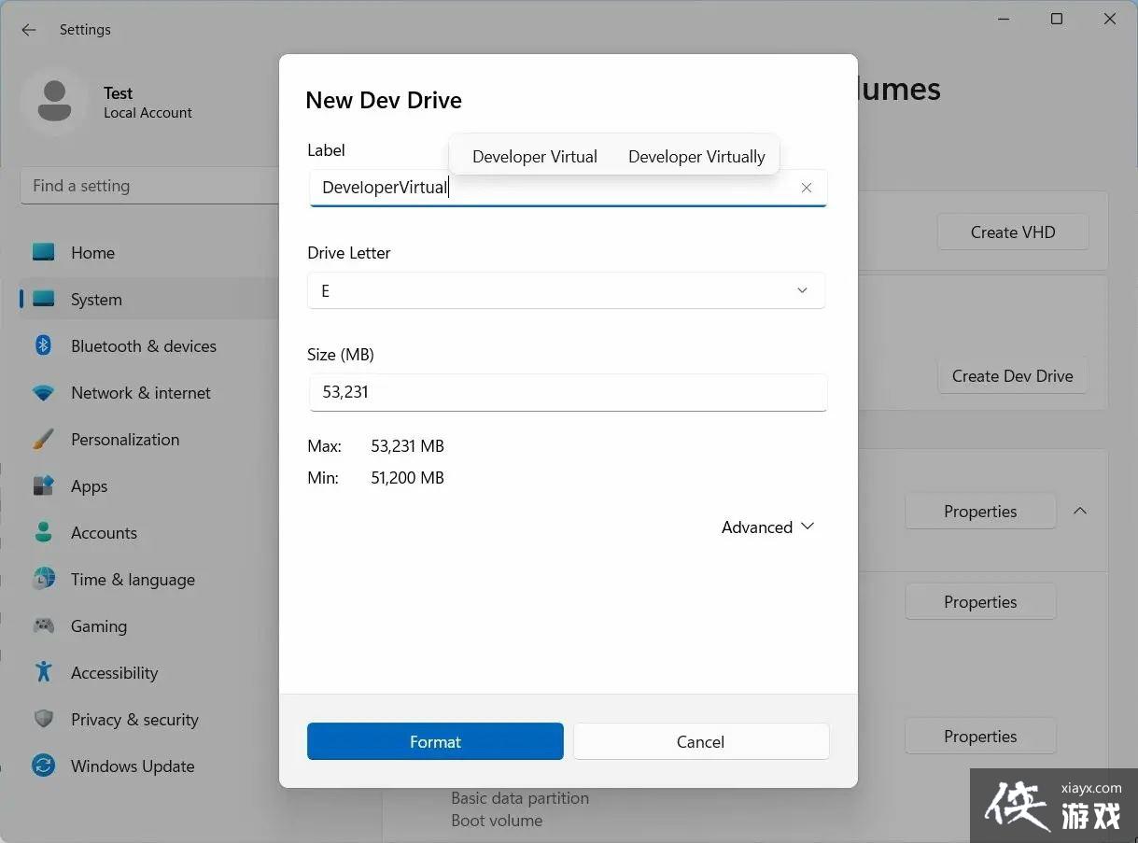Pick the "Developer Virtual" suggestion
1138x843 pixels.
coord(535,157)
